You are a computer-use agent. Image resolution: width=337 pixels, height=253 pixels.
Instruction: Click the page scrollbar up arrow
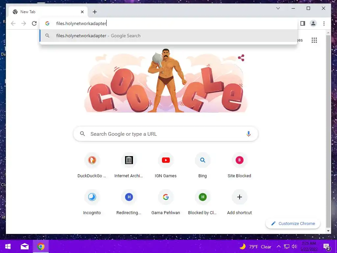328,33
